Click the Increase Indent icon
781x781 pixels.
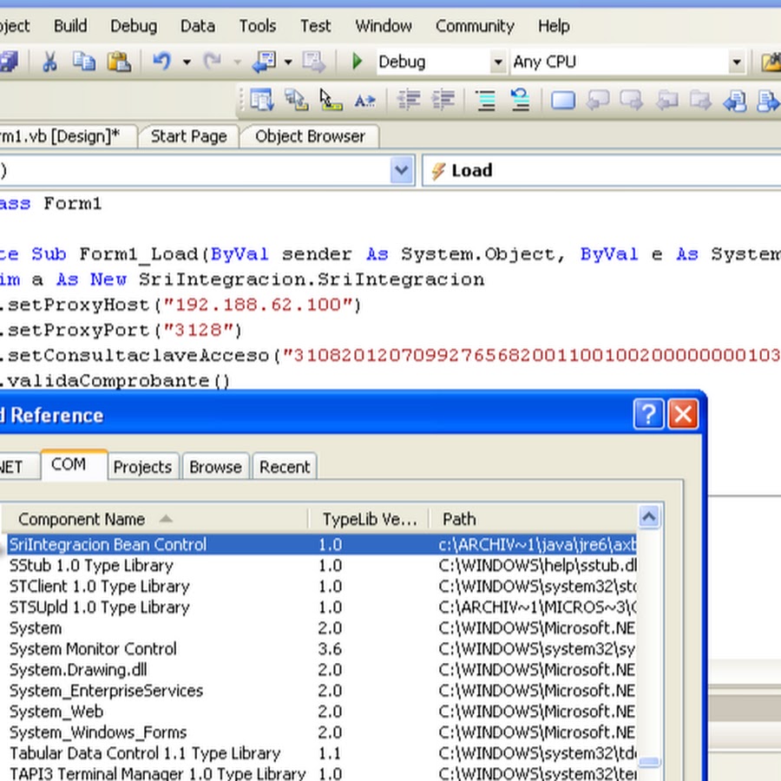click(x=443, y=101)
